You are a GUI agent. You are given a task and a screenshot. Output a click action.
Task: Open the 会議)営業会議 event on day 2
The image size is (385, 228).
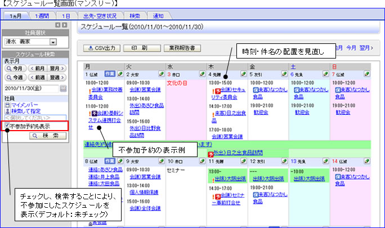[145, 90]
